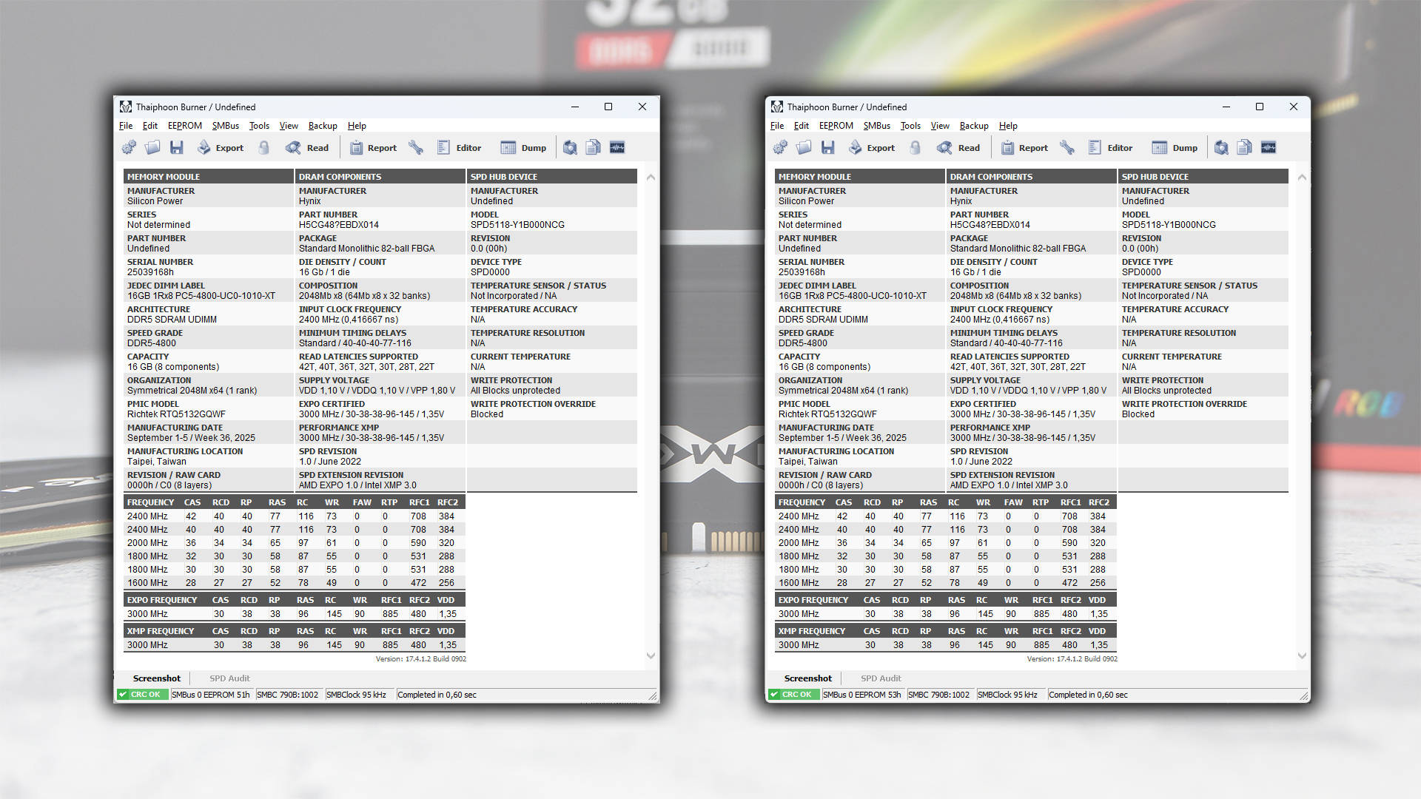Open the EEPROM menu in left window
The image size is (1421, 799).
pos(184,126)
